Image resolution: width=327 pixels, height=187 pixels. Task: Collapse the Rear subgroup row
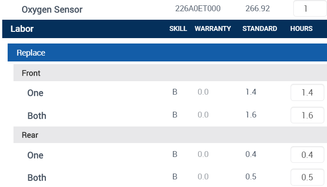30,135
